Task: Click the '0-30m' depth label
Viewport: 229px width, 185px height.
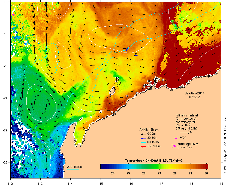Action: coord(151,134)
